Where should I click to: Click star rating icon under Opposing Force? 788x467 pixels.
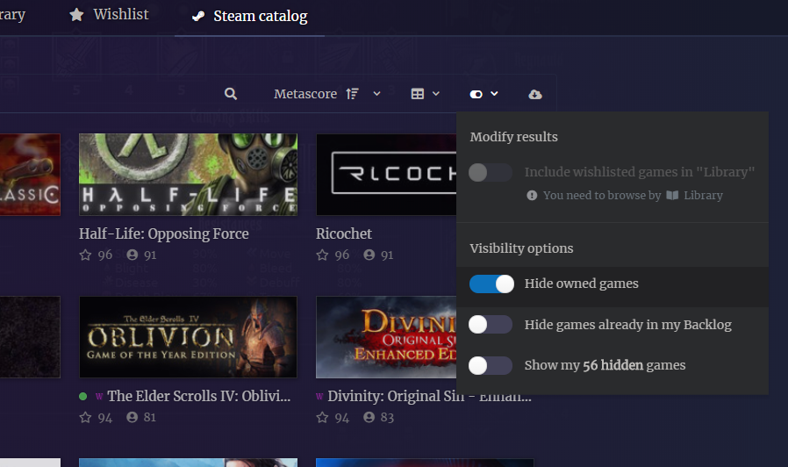click(85, 255)
